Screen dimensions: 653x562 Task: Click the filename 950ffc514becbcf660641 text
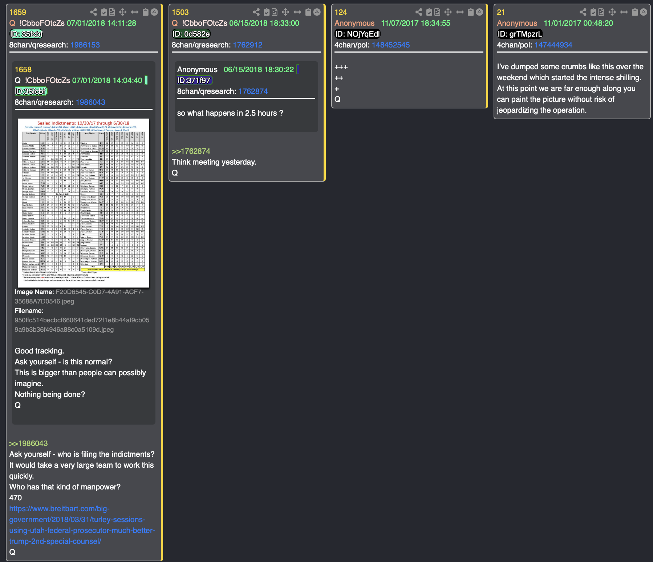[82, 325]
